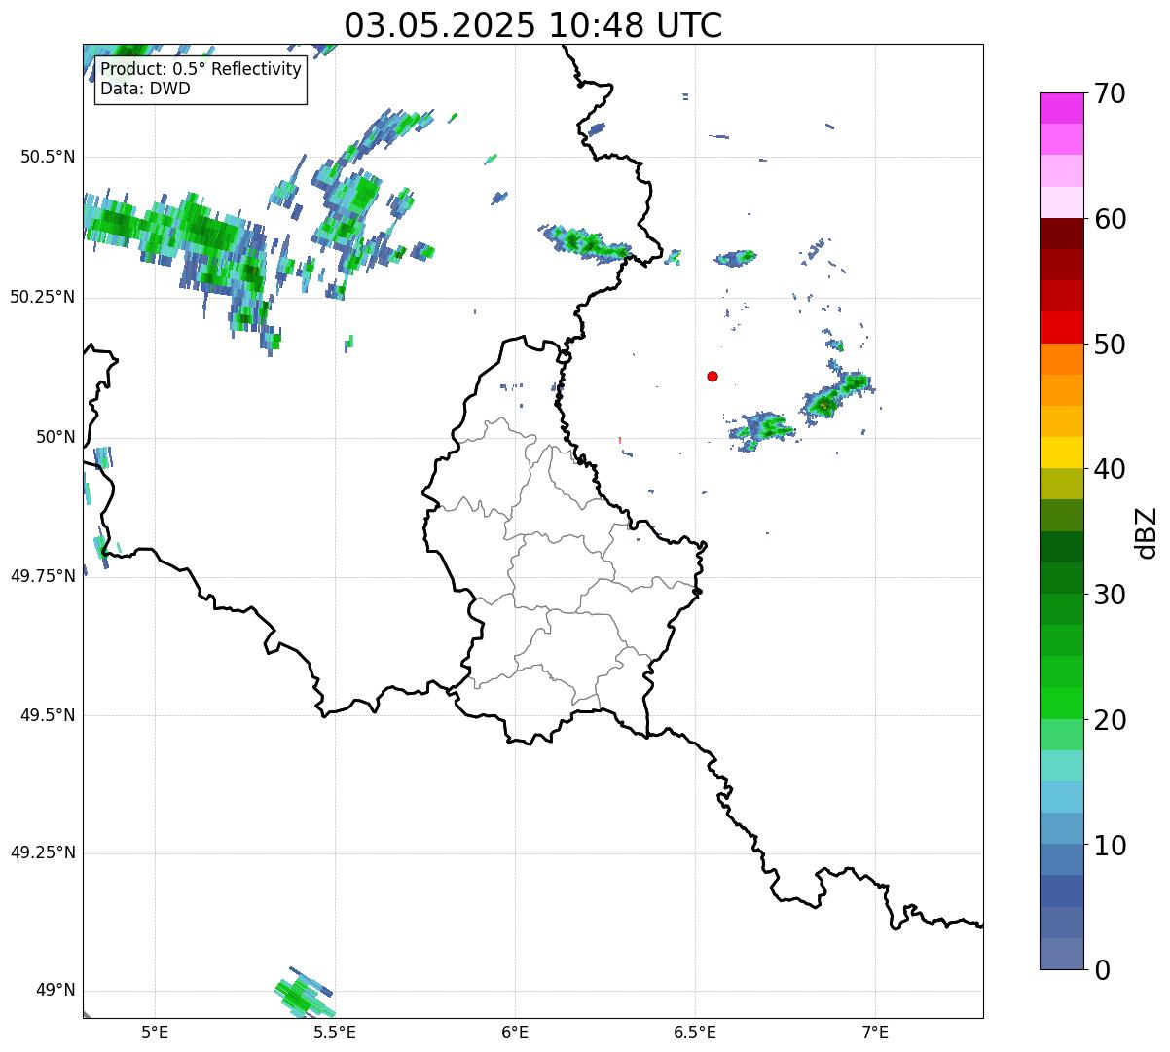
Task: Click the 'Data: DWD' label
Action: (145, 89)
